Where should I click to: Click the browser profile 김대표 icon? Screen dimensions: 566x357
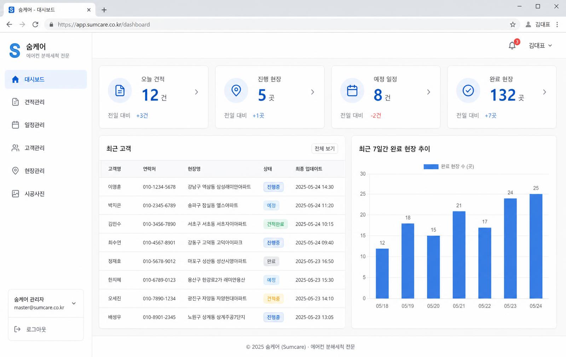pos(528,24)
